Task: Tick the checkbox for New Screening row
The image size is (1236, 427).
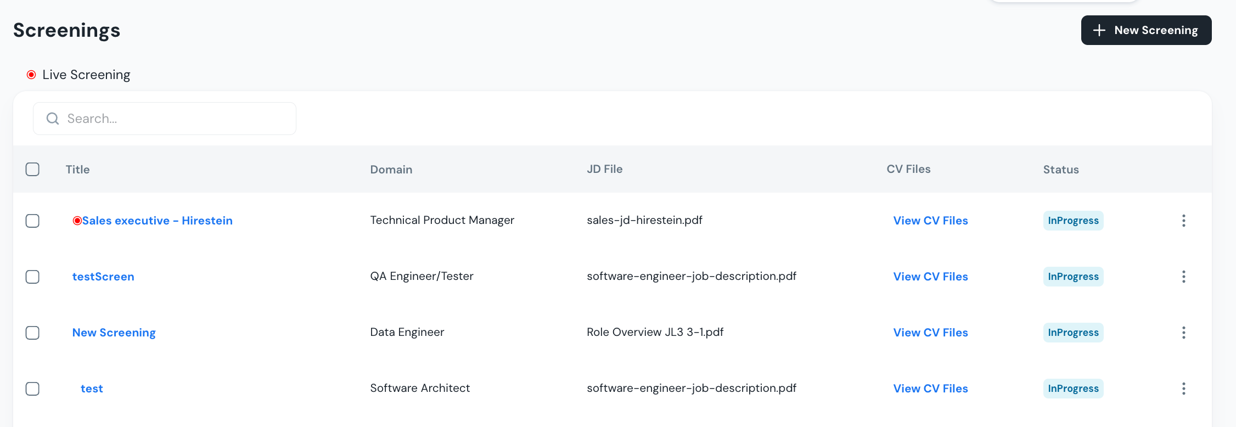Action: [32, 333]
